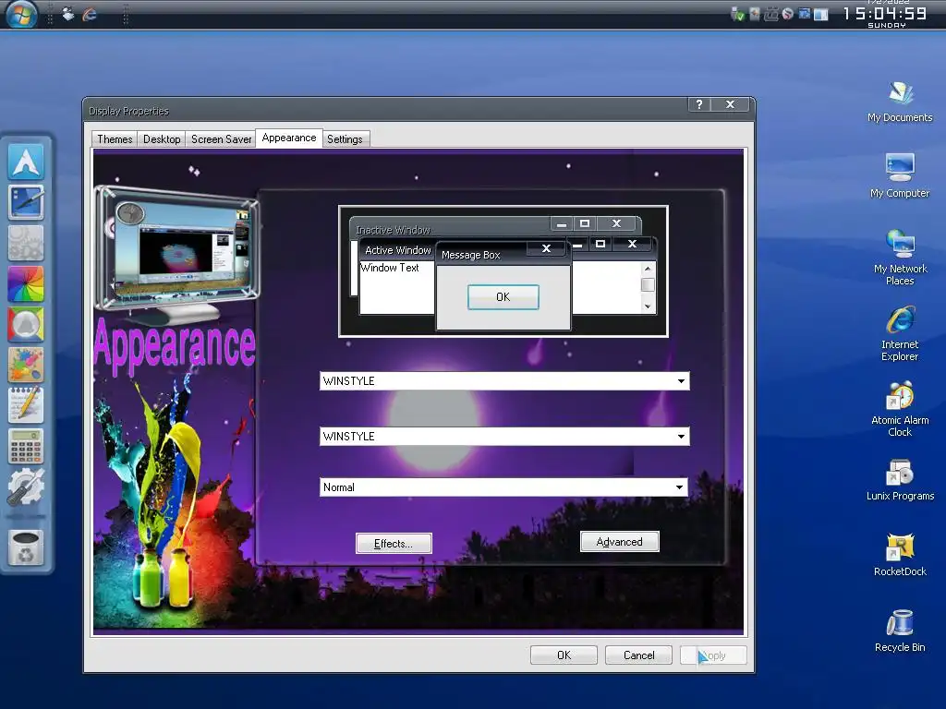Click the pink S tray icon
The width and height of the screenshot is (946, 709).
[x=787, y=14]
